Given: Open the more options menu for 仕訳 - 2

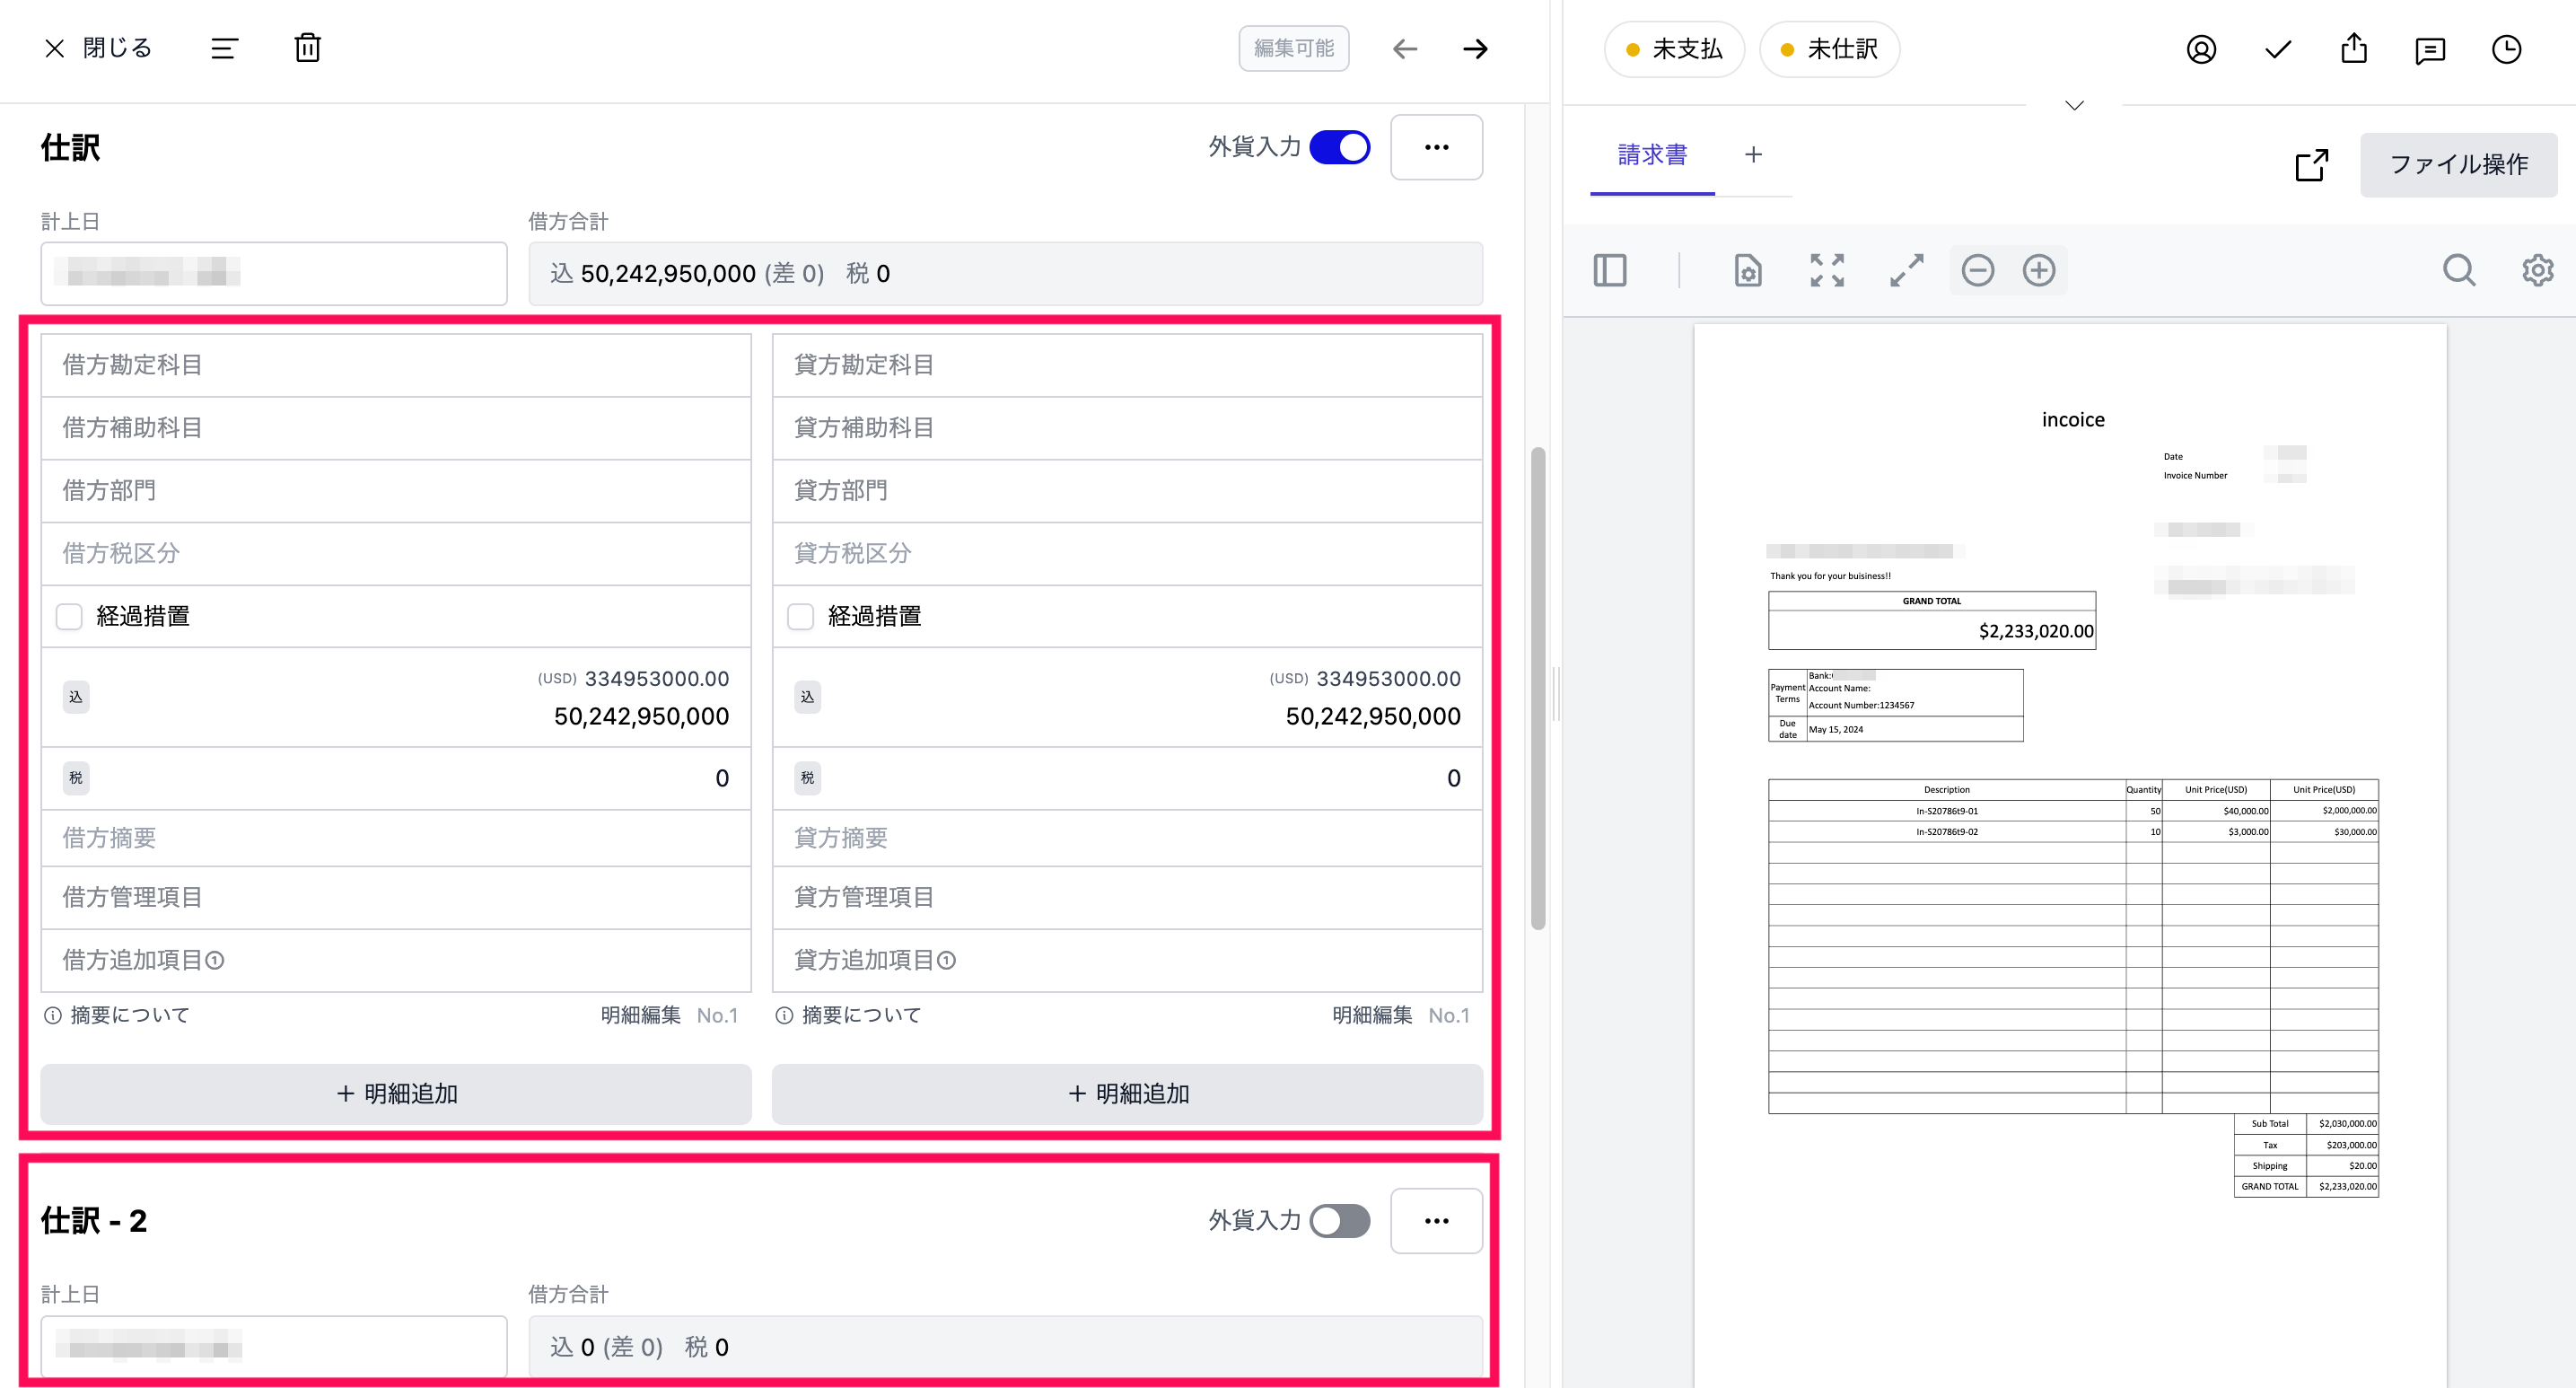Looking at the screenshot, I should point(1436,1221).
